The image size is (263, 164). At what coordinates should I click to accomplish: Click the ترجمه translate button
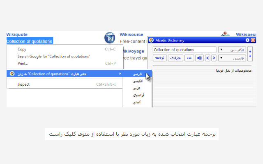(160, 58)
